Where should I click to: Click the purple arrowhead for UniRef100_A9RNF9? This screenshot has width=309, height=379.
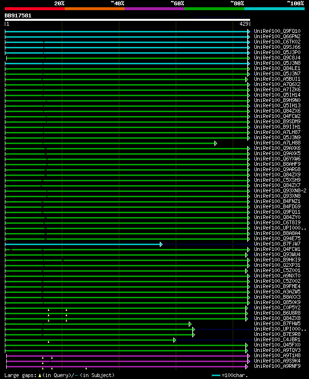247,366
